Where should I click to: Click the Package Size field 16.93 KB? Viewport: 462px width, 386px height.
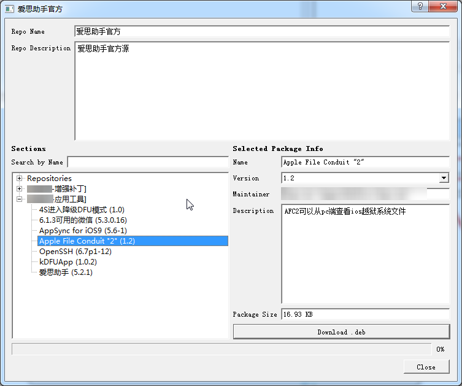365,314
